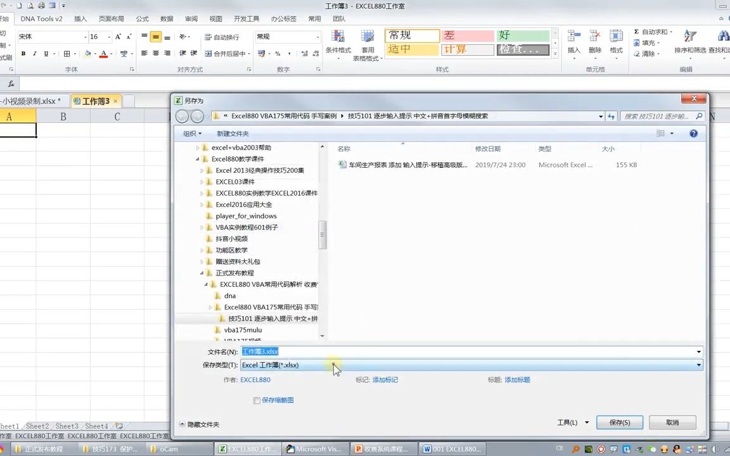
Task: Collapse Excel880教学课件 tree folder
Action: (x=198, y=159)
